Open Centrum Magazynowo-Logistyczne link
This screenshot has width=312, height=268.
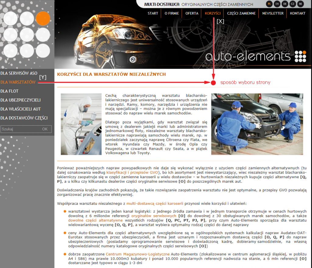point(137,254)
